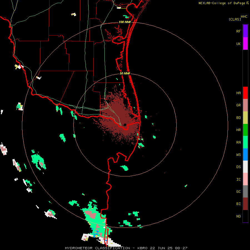The width and height of the screenshot is (250, 250).
Task: Click the 'HHC' product code text
Action: (x=244, y=17)
